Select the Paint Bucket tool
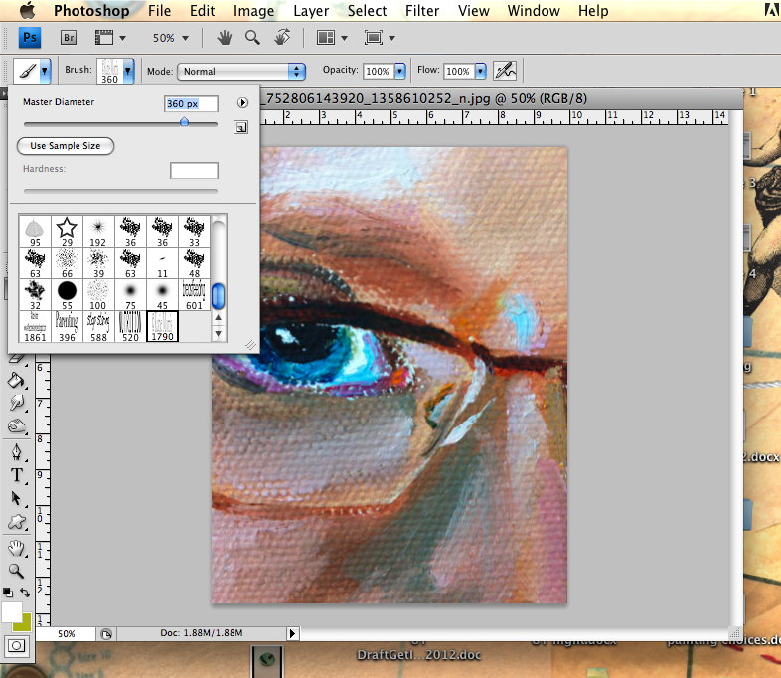This screenshot has width=781, height=678. click(17, 381)
